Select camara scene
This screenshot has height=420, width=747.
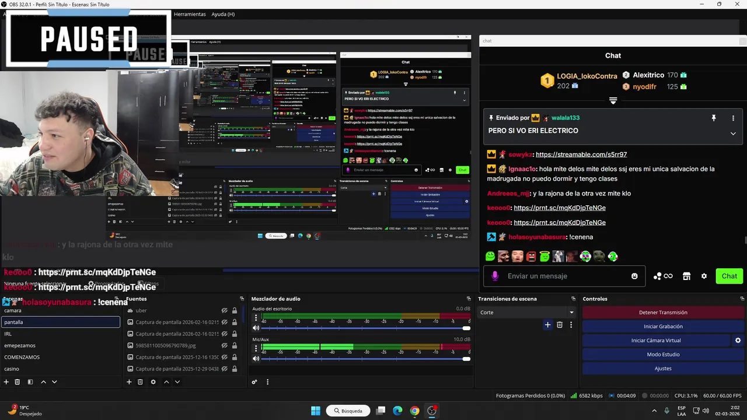click(61, 310)
